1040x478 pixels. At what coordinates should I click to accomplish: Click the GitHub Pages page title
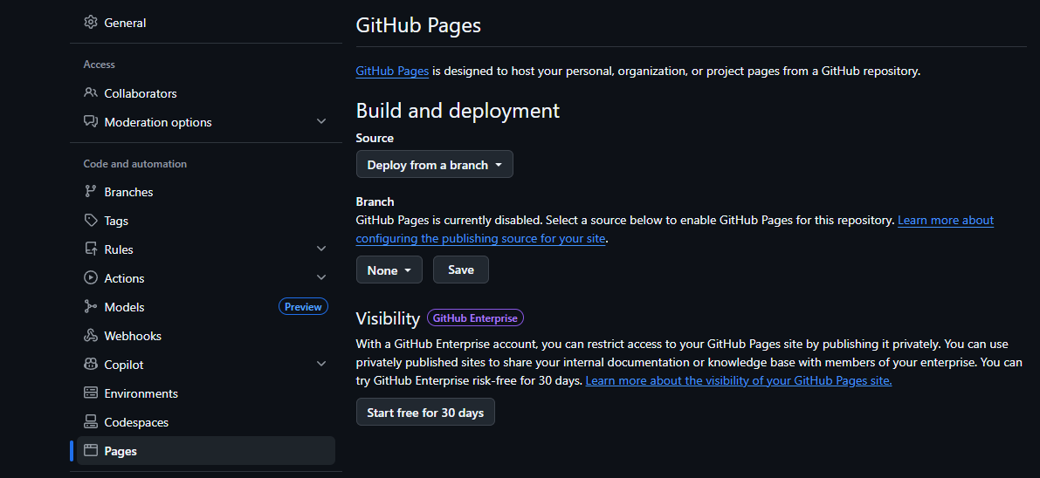[418, 25]
